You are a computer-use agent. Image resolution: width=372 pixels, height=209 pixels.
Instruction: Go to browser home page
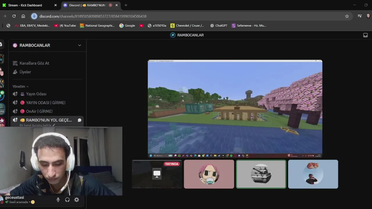coord(23,16)
